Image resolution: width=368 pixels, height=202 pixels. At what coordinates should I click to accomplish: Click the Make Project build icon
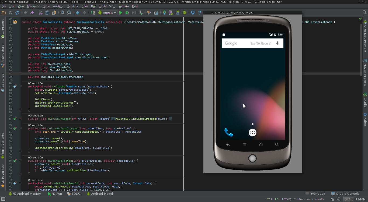(93, 13)
